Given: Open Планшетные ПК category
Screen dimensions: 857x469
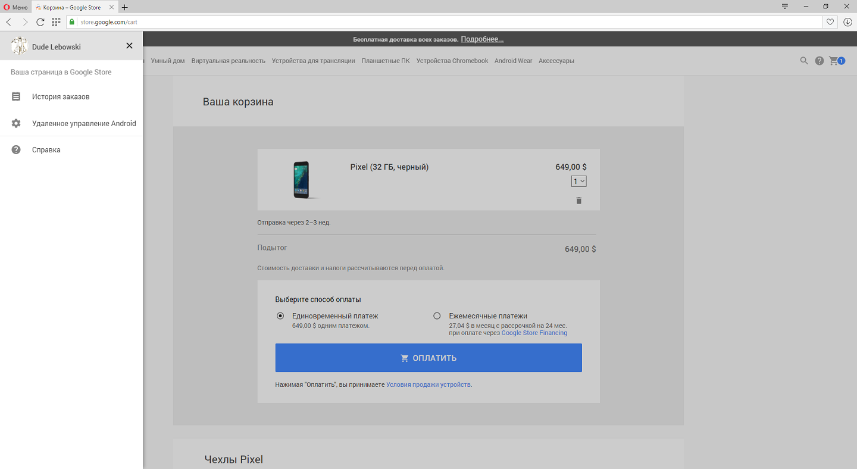Looking at the screenshot, I should 386,61.
